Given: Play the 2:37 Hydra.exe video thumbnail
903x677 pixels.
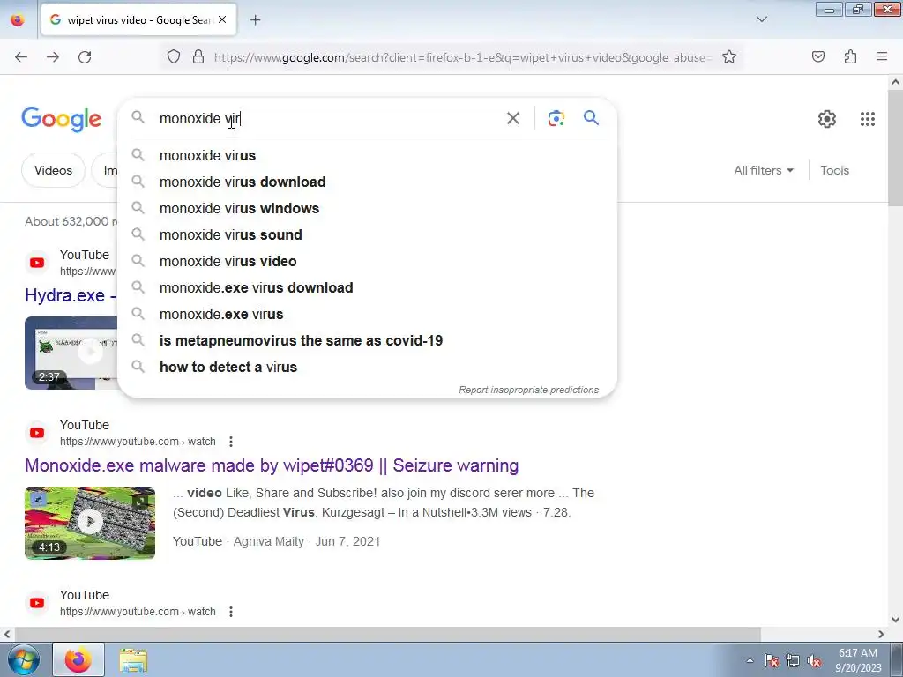Looking at the screenshot, I should [x=71, y=353].
